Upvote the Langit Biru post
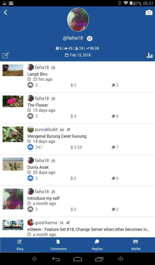Image resolution: width=155 pixels, height=265 pixels. pos(30,85)
